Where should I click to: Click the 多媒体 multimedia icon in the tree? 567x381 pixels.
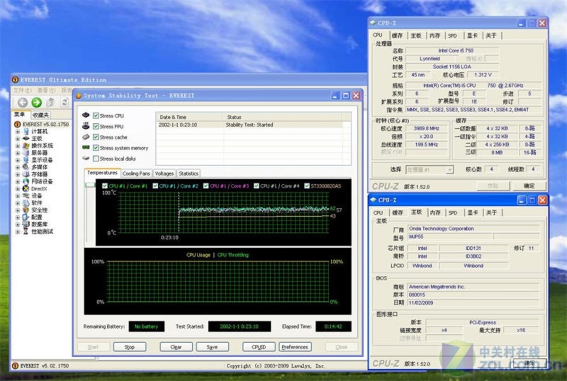[26, 167]
